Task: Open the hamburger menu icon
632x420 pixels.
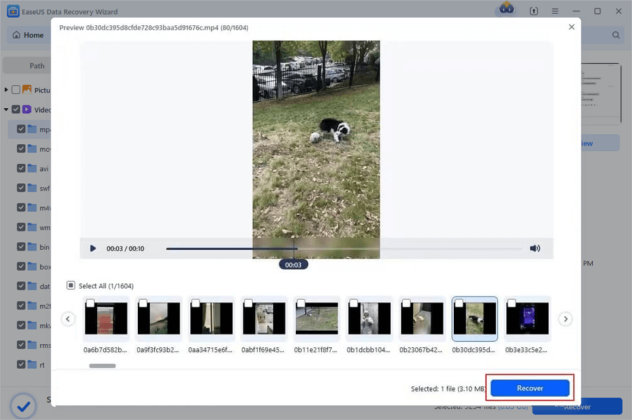Action: [555, 11]
